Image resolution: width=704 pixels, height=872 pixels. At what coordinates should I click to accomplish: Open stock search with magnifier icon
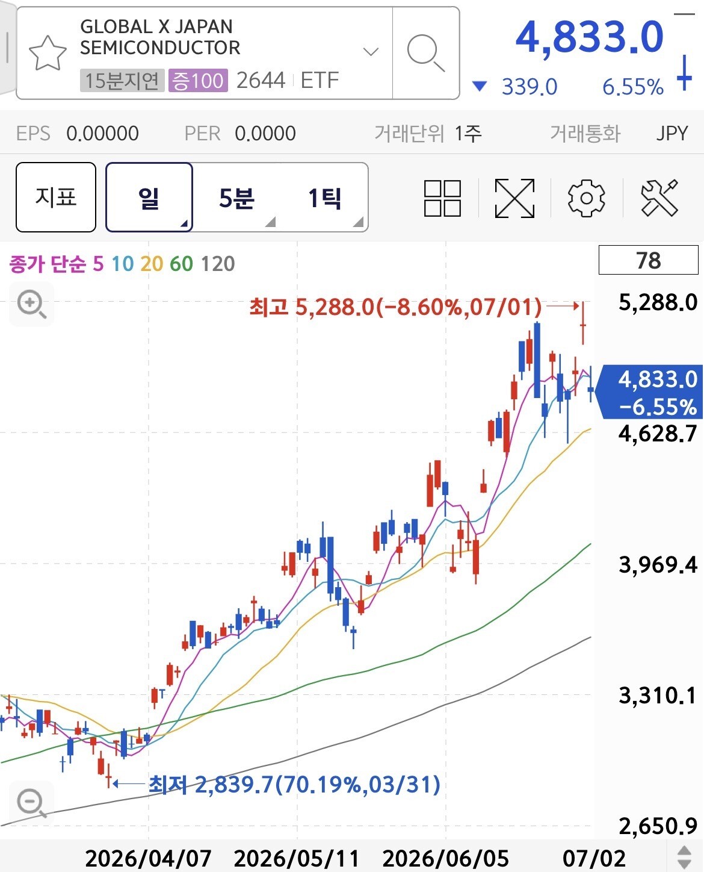(x=425, y=53)
